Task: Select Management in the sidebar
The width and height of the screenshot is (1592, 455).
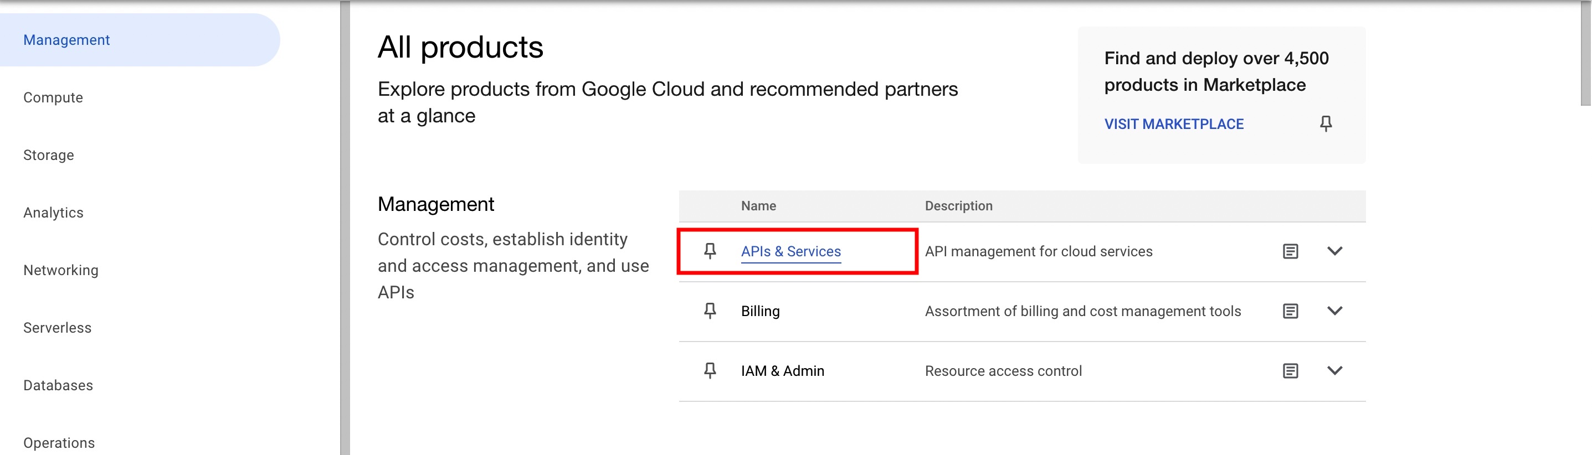Action: [x=140, y=40]
